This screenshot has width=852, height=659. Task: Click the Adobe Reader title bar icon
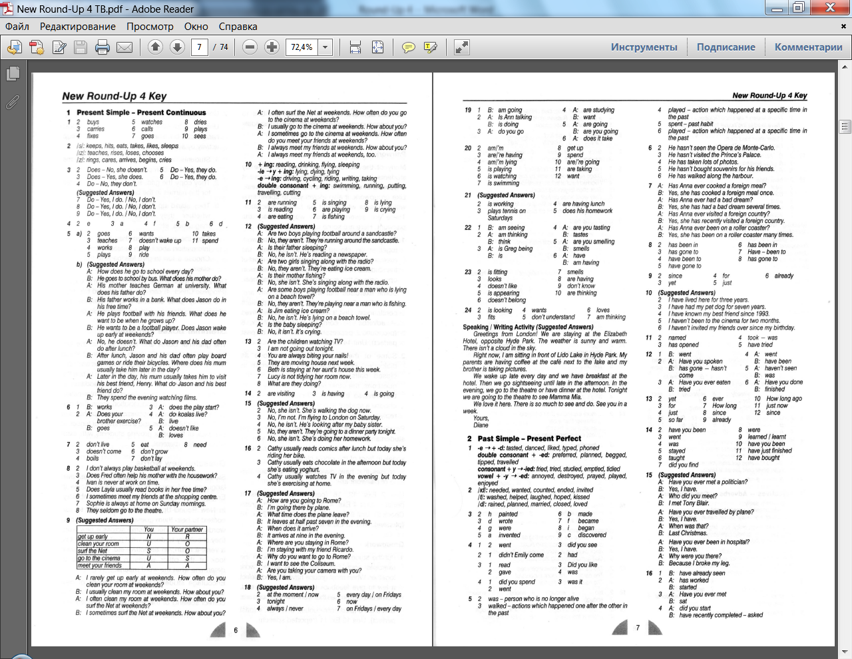tap(8, 9)
